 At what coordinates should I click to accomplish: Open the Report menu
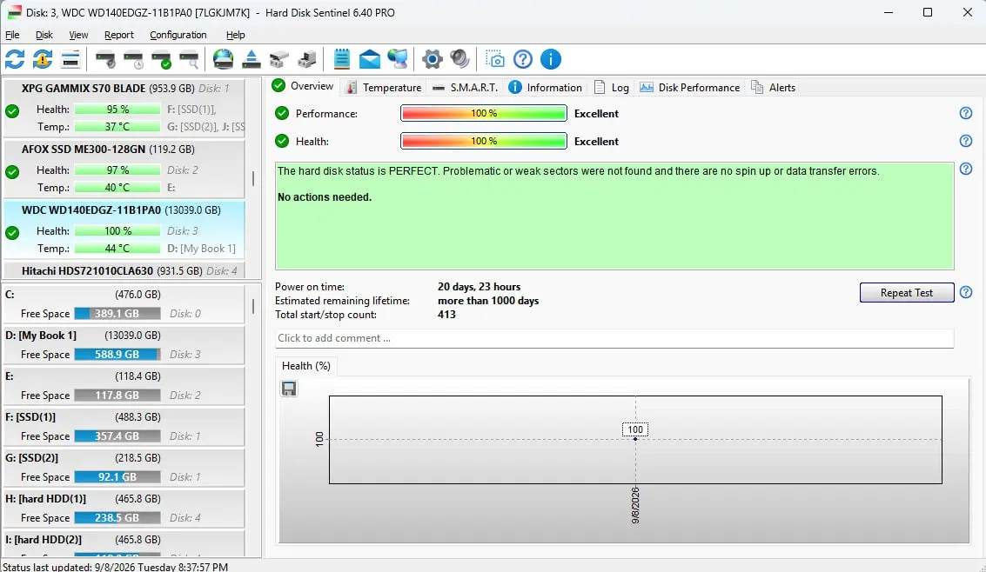point(119,35)
